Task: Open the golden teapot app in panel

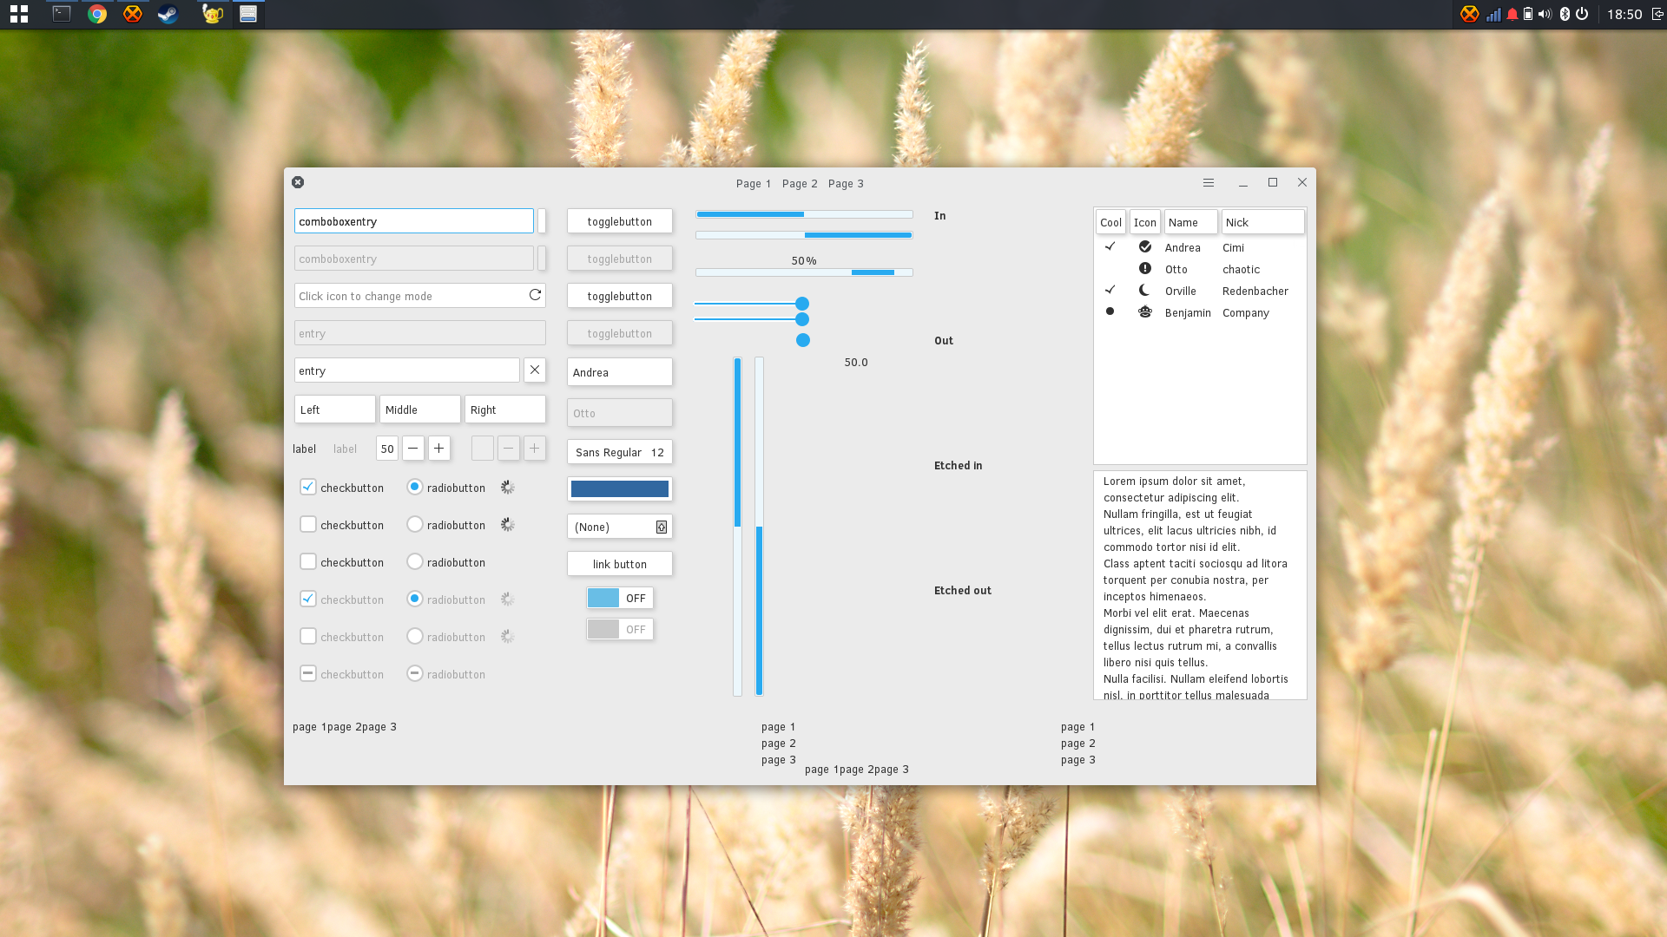Action: coord(212,14)
